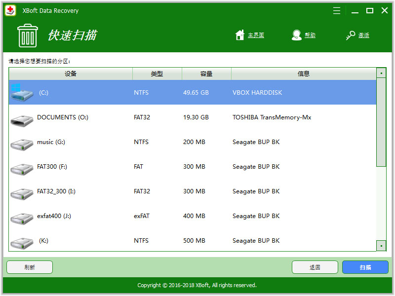Start scanning with the 扫描 button
Image resolution: width=395 pixels, height=296 pixels.
point(365,267)
